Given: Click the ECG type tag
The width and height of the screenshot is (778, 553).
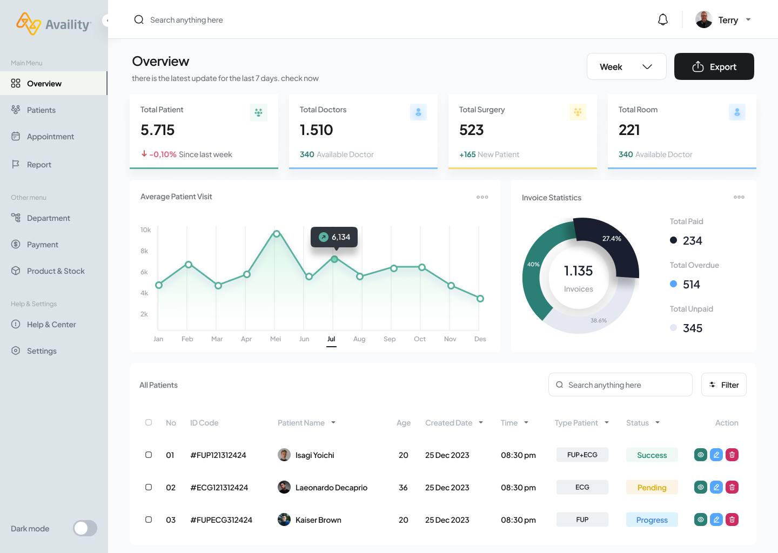Looking at the screenshot, I should coord(582,487).
